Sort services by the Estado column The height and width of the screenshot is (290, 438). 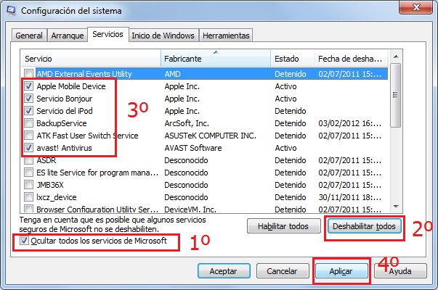point(291,57)
